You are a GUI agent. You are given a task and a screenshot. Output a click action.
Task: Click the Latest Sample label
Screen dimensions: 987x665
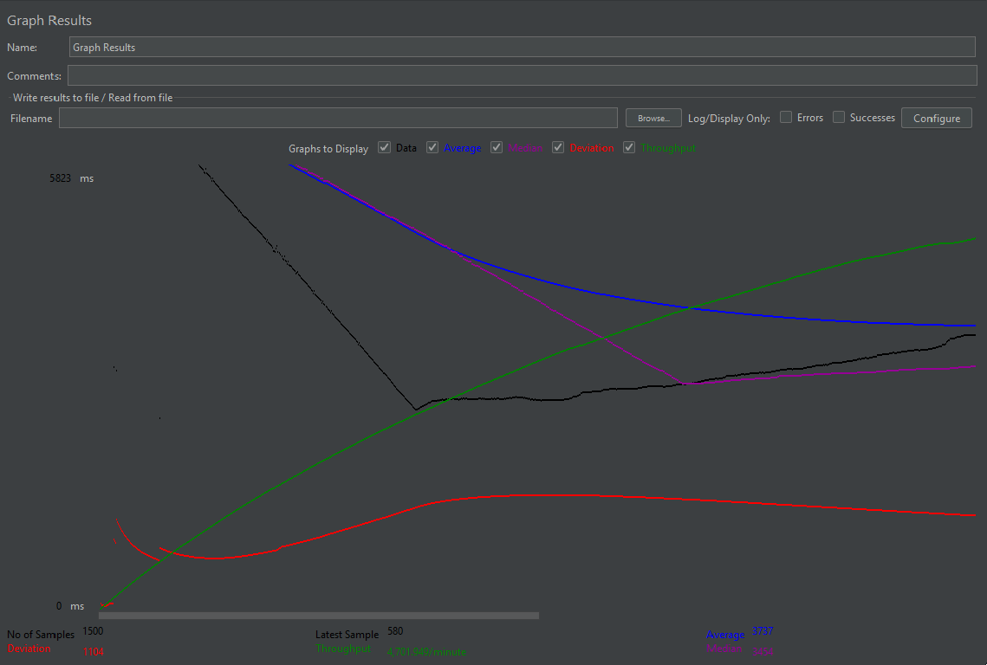(x=347, y=634)
